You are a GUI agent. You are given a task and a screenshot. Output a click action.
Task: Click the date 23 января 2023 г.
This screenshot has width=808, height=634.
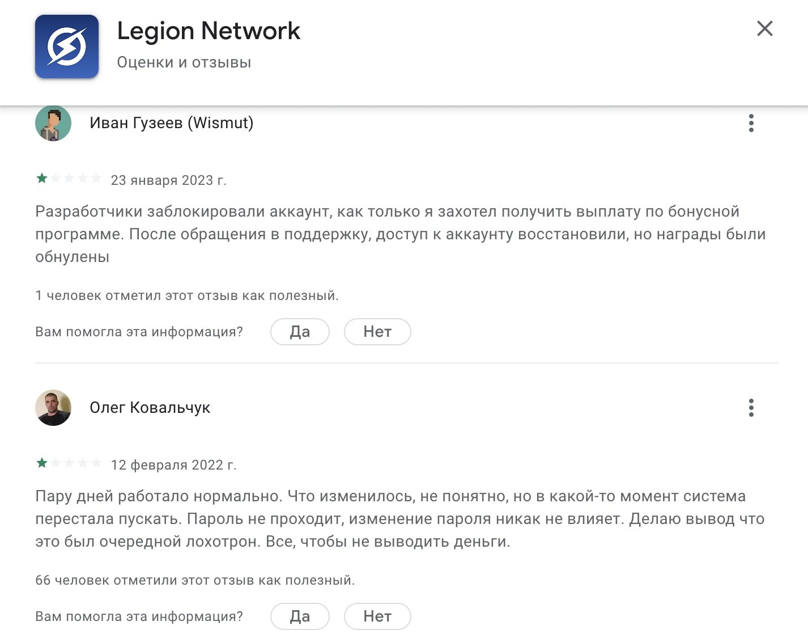(168, 180)
